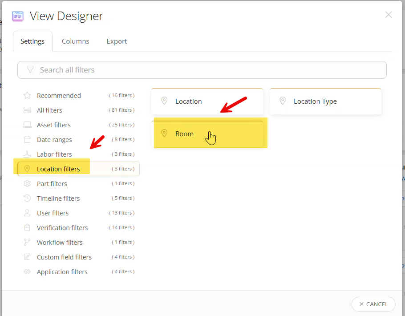The height and width of the screenshot is (316, 405).
Task: Click the clock icon next to Timeline filters
Action: (28, 198)
